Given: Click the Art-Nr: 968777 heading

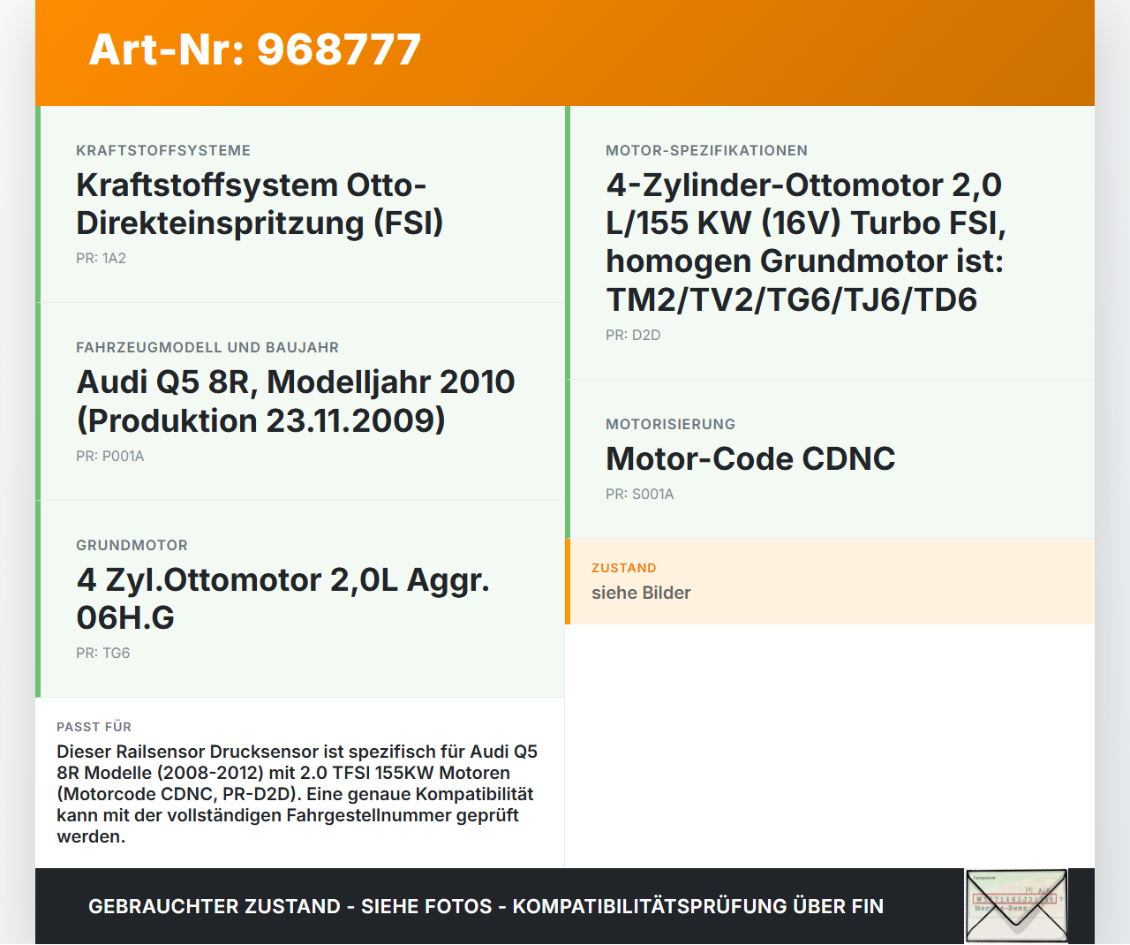Looking at the screenshot, I should [255, 49].
